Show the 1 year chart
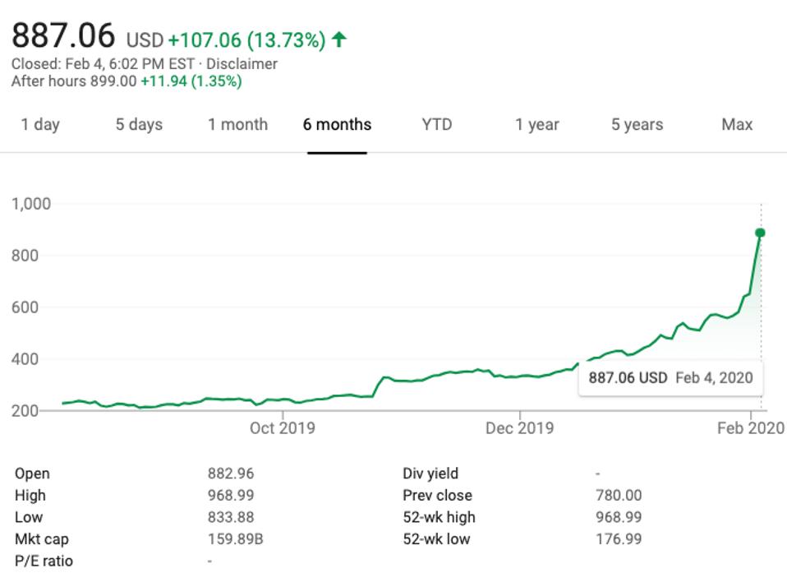The height and width of the screenshot is (573, 787). [537, 125]
